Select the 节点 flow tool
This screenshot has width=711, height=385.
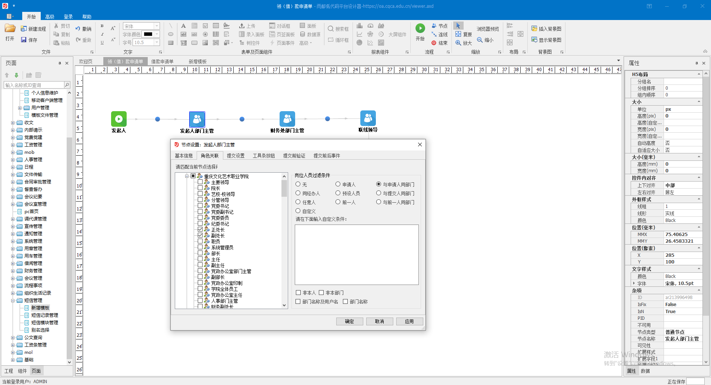tap(440, 26)
